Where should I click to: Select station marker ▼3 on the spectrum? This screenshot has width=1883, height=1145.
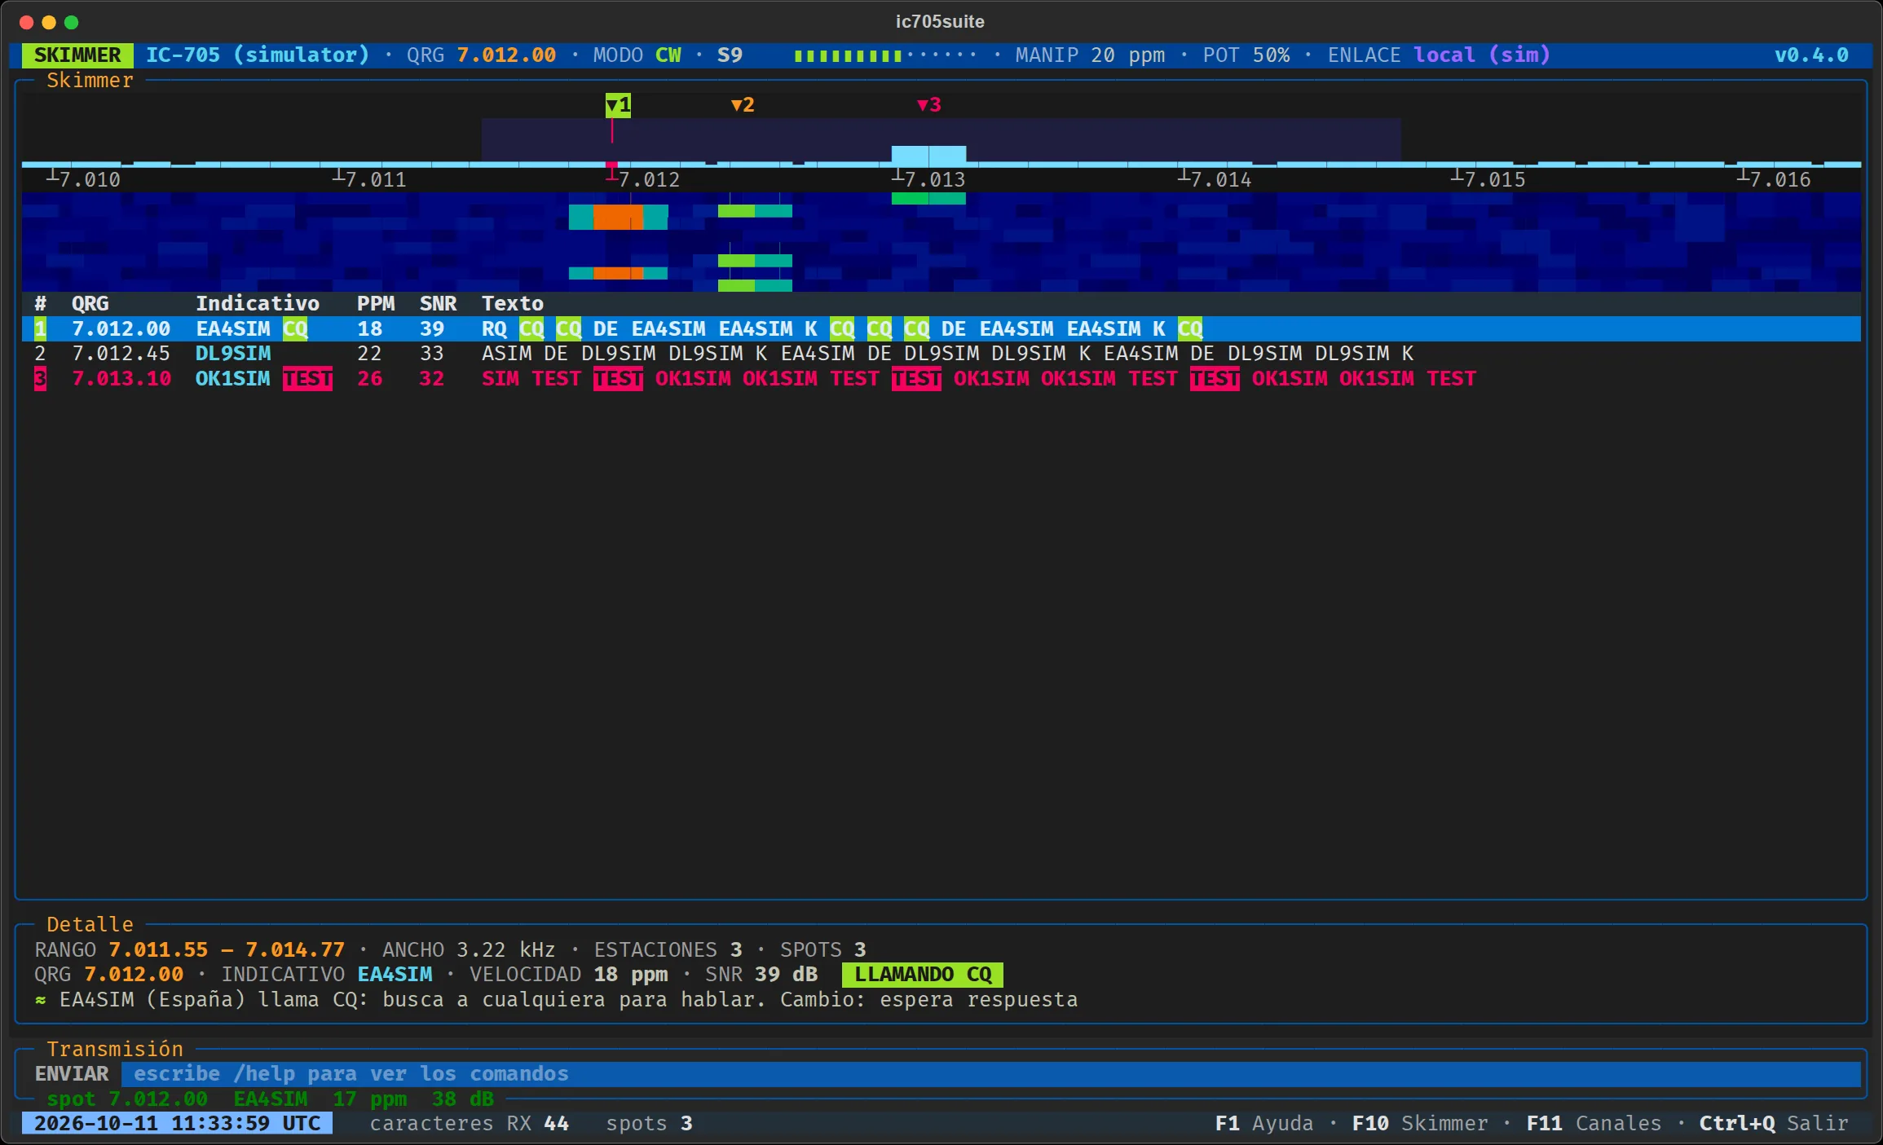click(929, 104)
